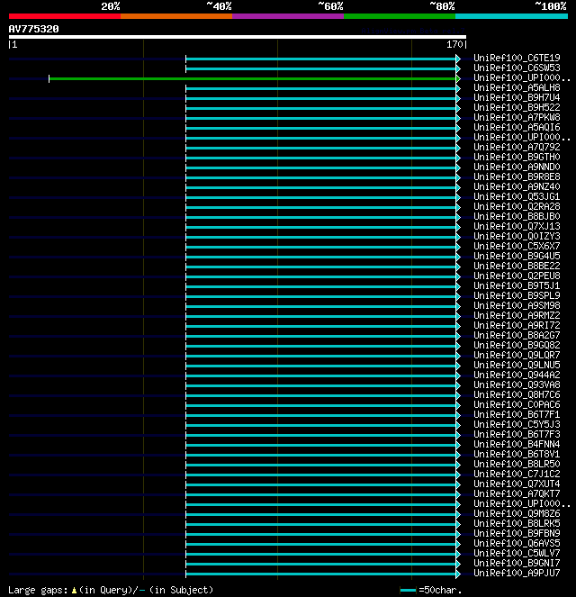The height and width of the screenshot is (597, 576).
Task: Click the UniRef100_B9GTH0 label
Action: 517,157
